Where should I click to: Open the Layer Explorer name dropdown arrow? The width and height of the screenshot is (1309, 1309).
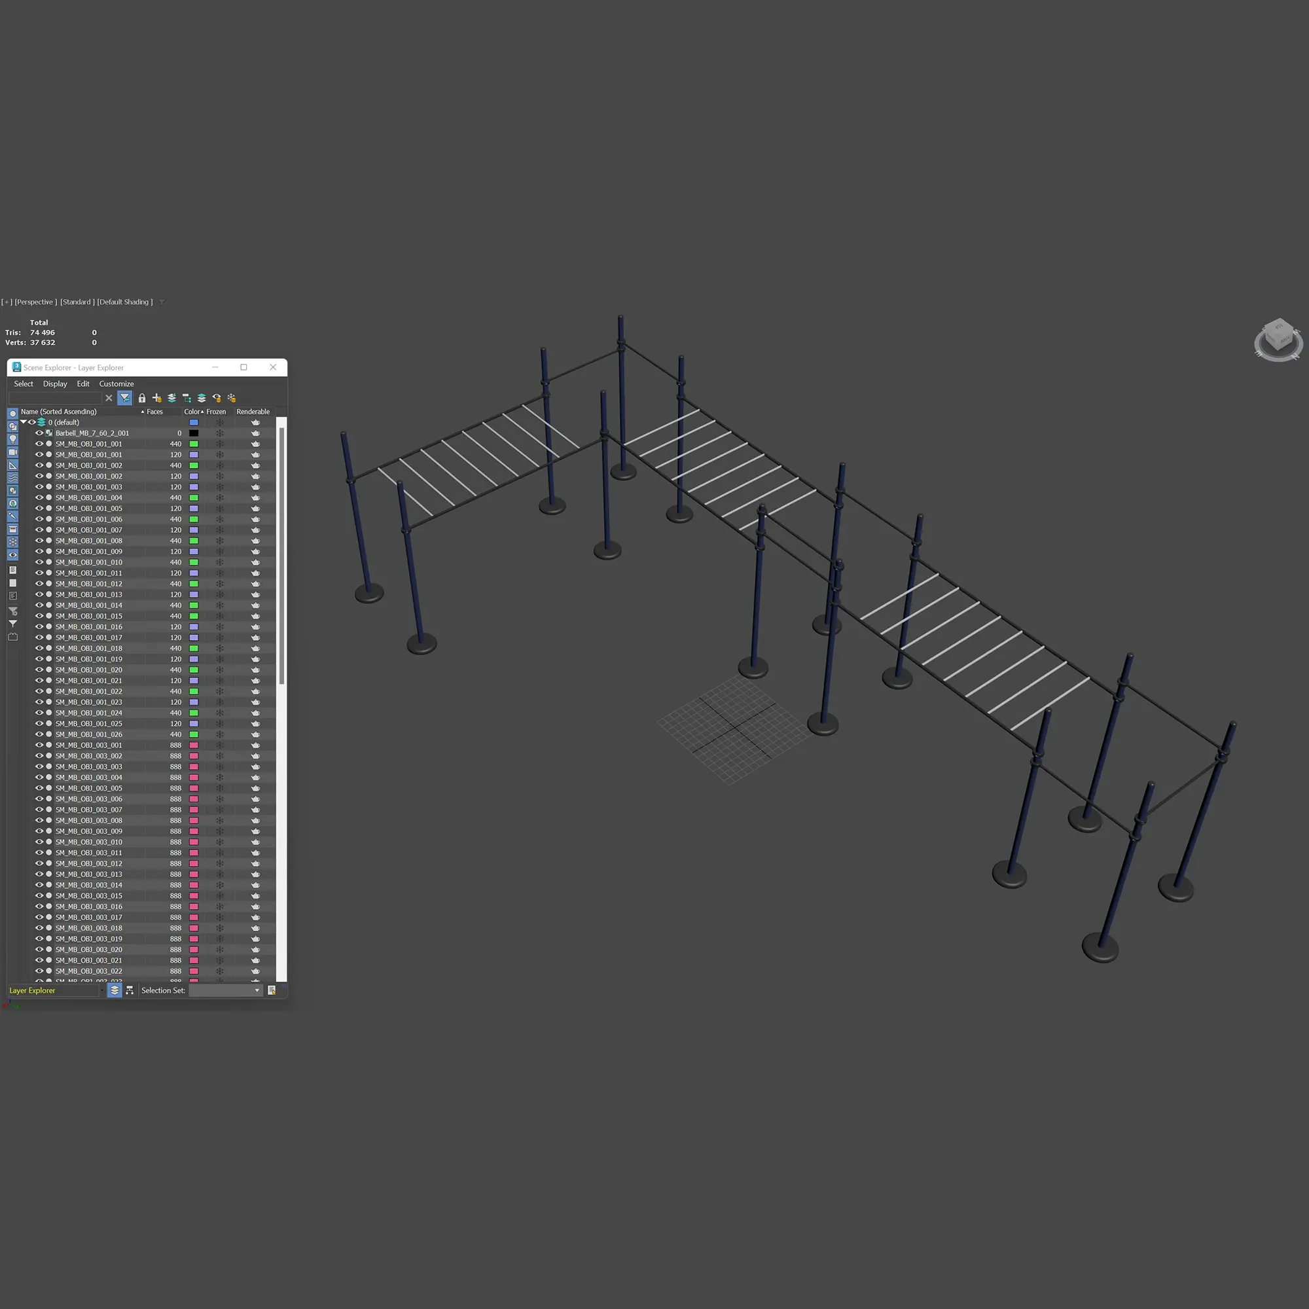click(101, 990)
